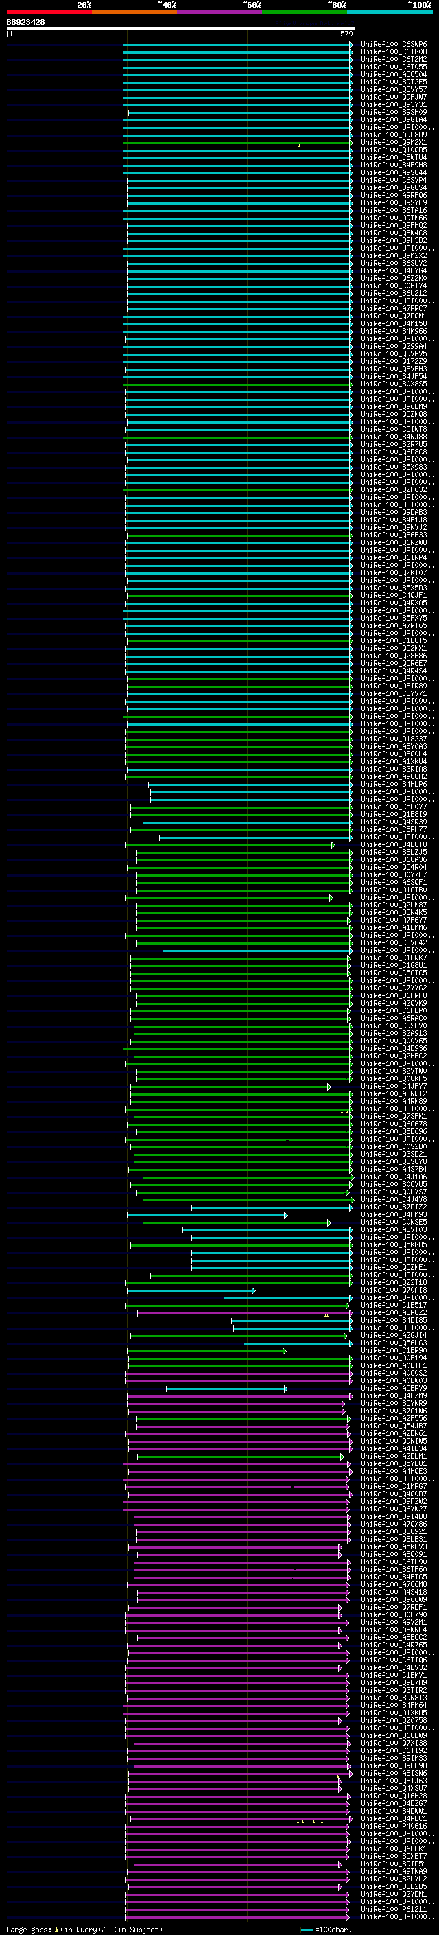Select hit label UniRef100_Q299A4
Viewport: 439px width, 1935px height.
[394, 346]
